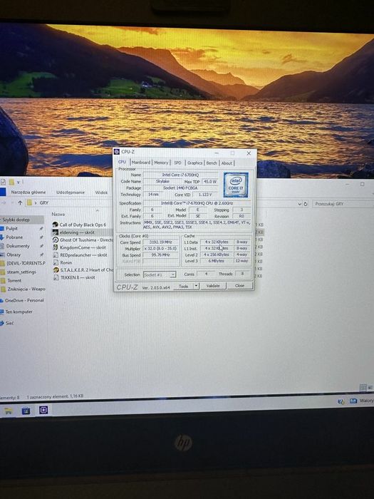Switch to Graphics tab in CPU-Z
Viewport: 374px width, 499px height.
tap(194, 163)
